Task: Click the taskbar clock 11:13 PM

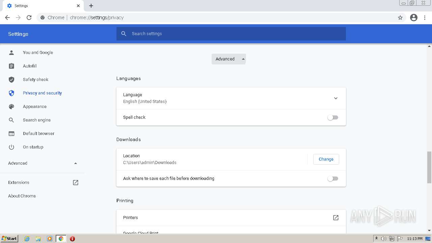Action: click(415, 239)
